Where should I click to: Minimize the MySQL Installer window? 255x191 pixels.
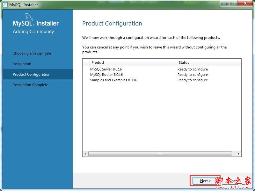[225, 4]
